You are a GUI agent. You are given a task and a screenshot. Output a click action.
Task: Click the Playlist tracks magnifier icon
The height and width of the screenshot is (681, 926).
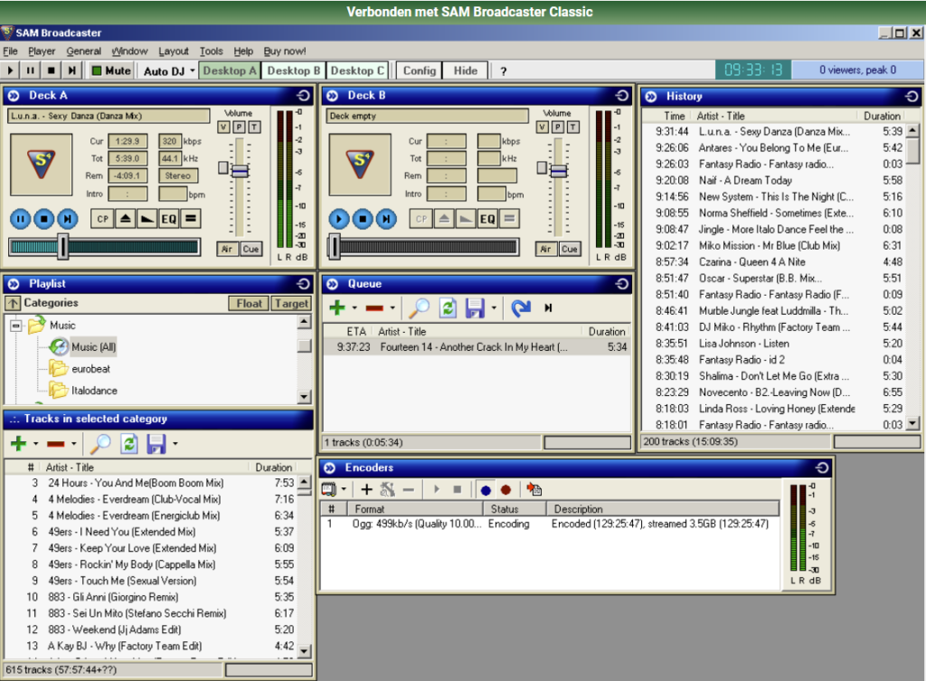(100, 443)
